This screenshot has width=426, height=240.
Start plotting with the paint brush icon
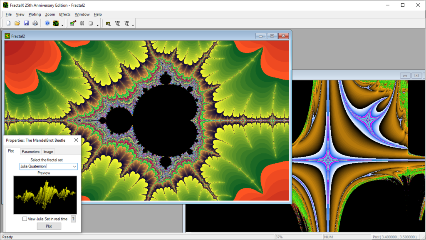point(73,23)
